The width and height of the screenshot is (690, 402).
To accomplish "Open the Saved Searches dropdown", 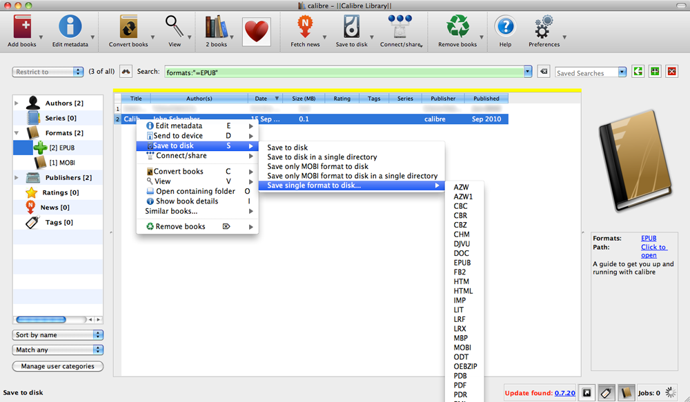I will [x=591, y=72].
